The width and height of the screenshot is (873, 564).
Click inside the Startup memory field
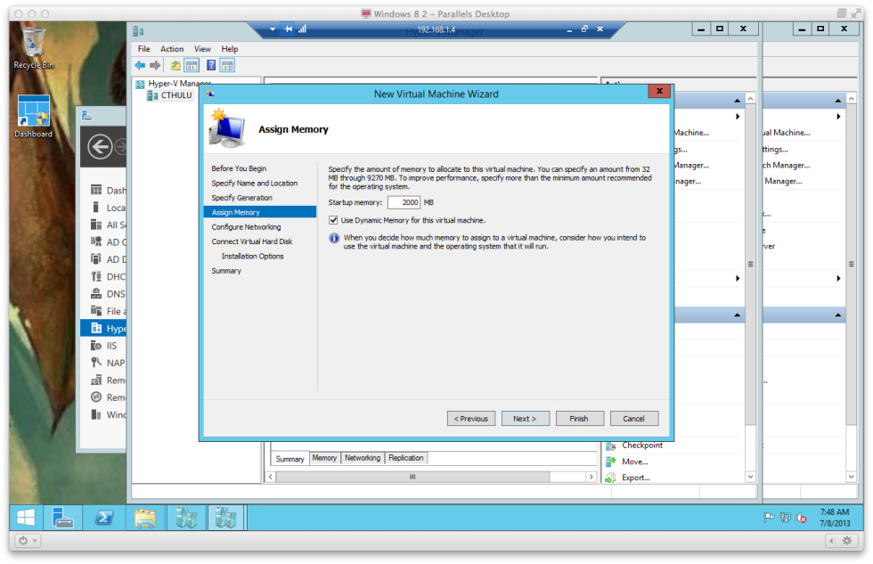[404, 202]
